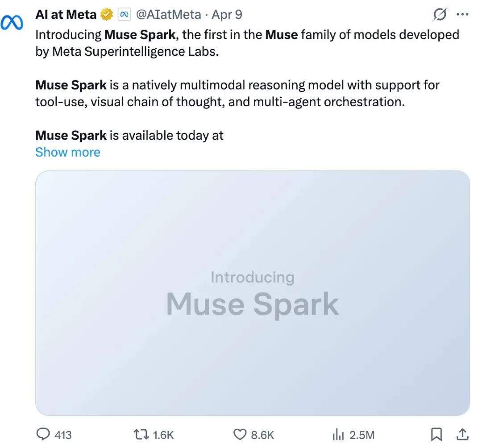Open the Apr 9 timestamp link
This screenshot has width=482, height=444.
(227, 15)
